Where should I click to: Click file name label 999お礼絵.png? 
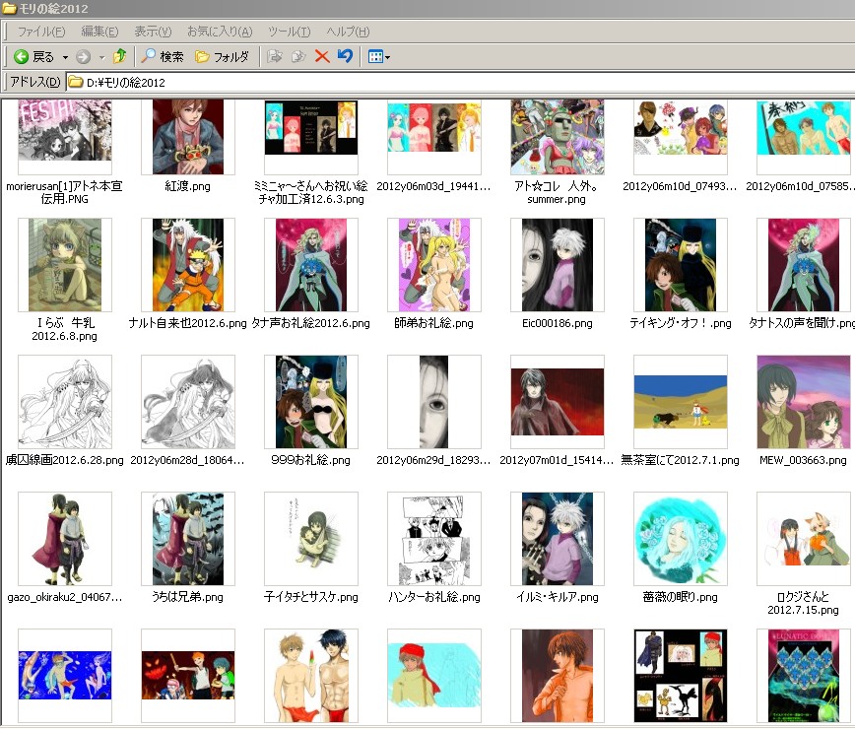pos(311,460)
